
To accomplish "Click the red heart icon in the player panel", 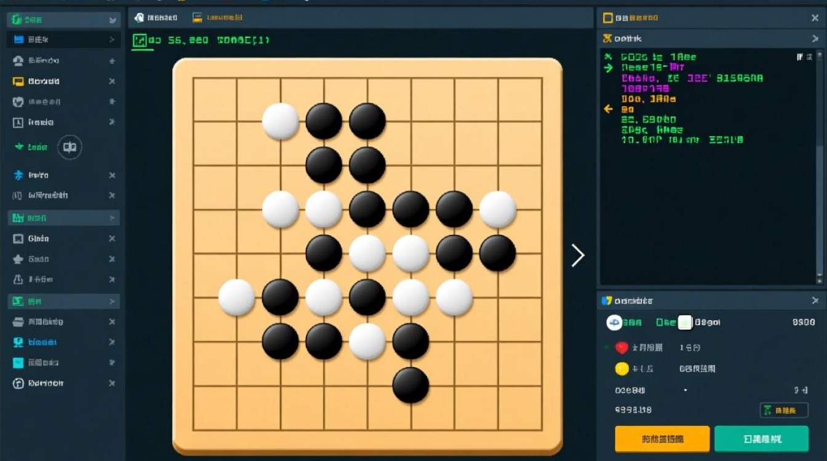I will click(x=622, y=348).
